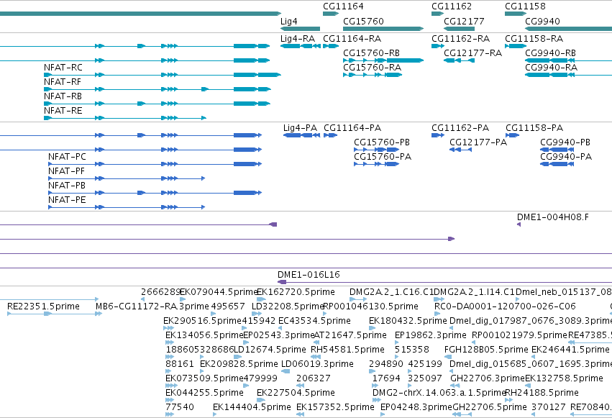Click the CG11164-RA transcript label

tap(352, 39)
